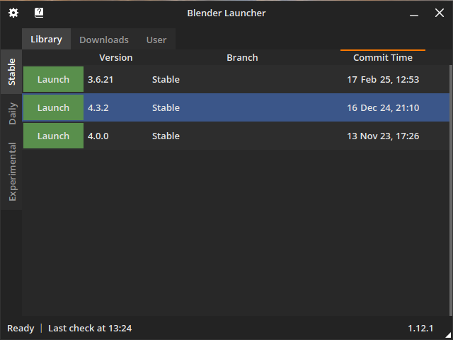453x342 pixels.
Task: Click the Ready status text
Action: [21, 329]
